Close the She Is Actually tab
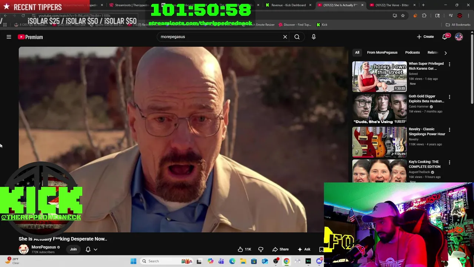 362,5
